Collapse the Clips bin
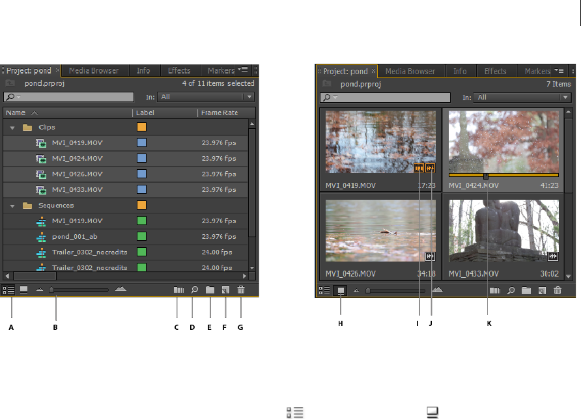 [12, 128]
